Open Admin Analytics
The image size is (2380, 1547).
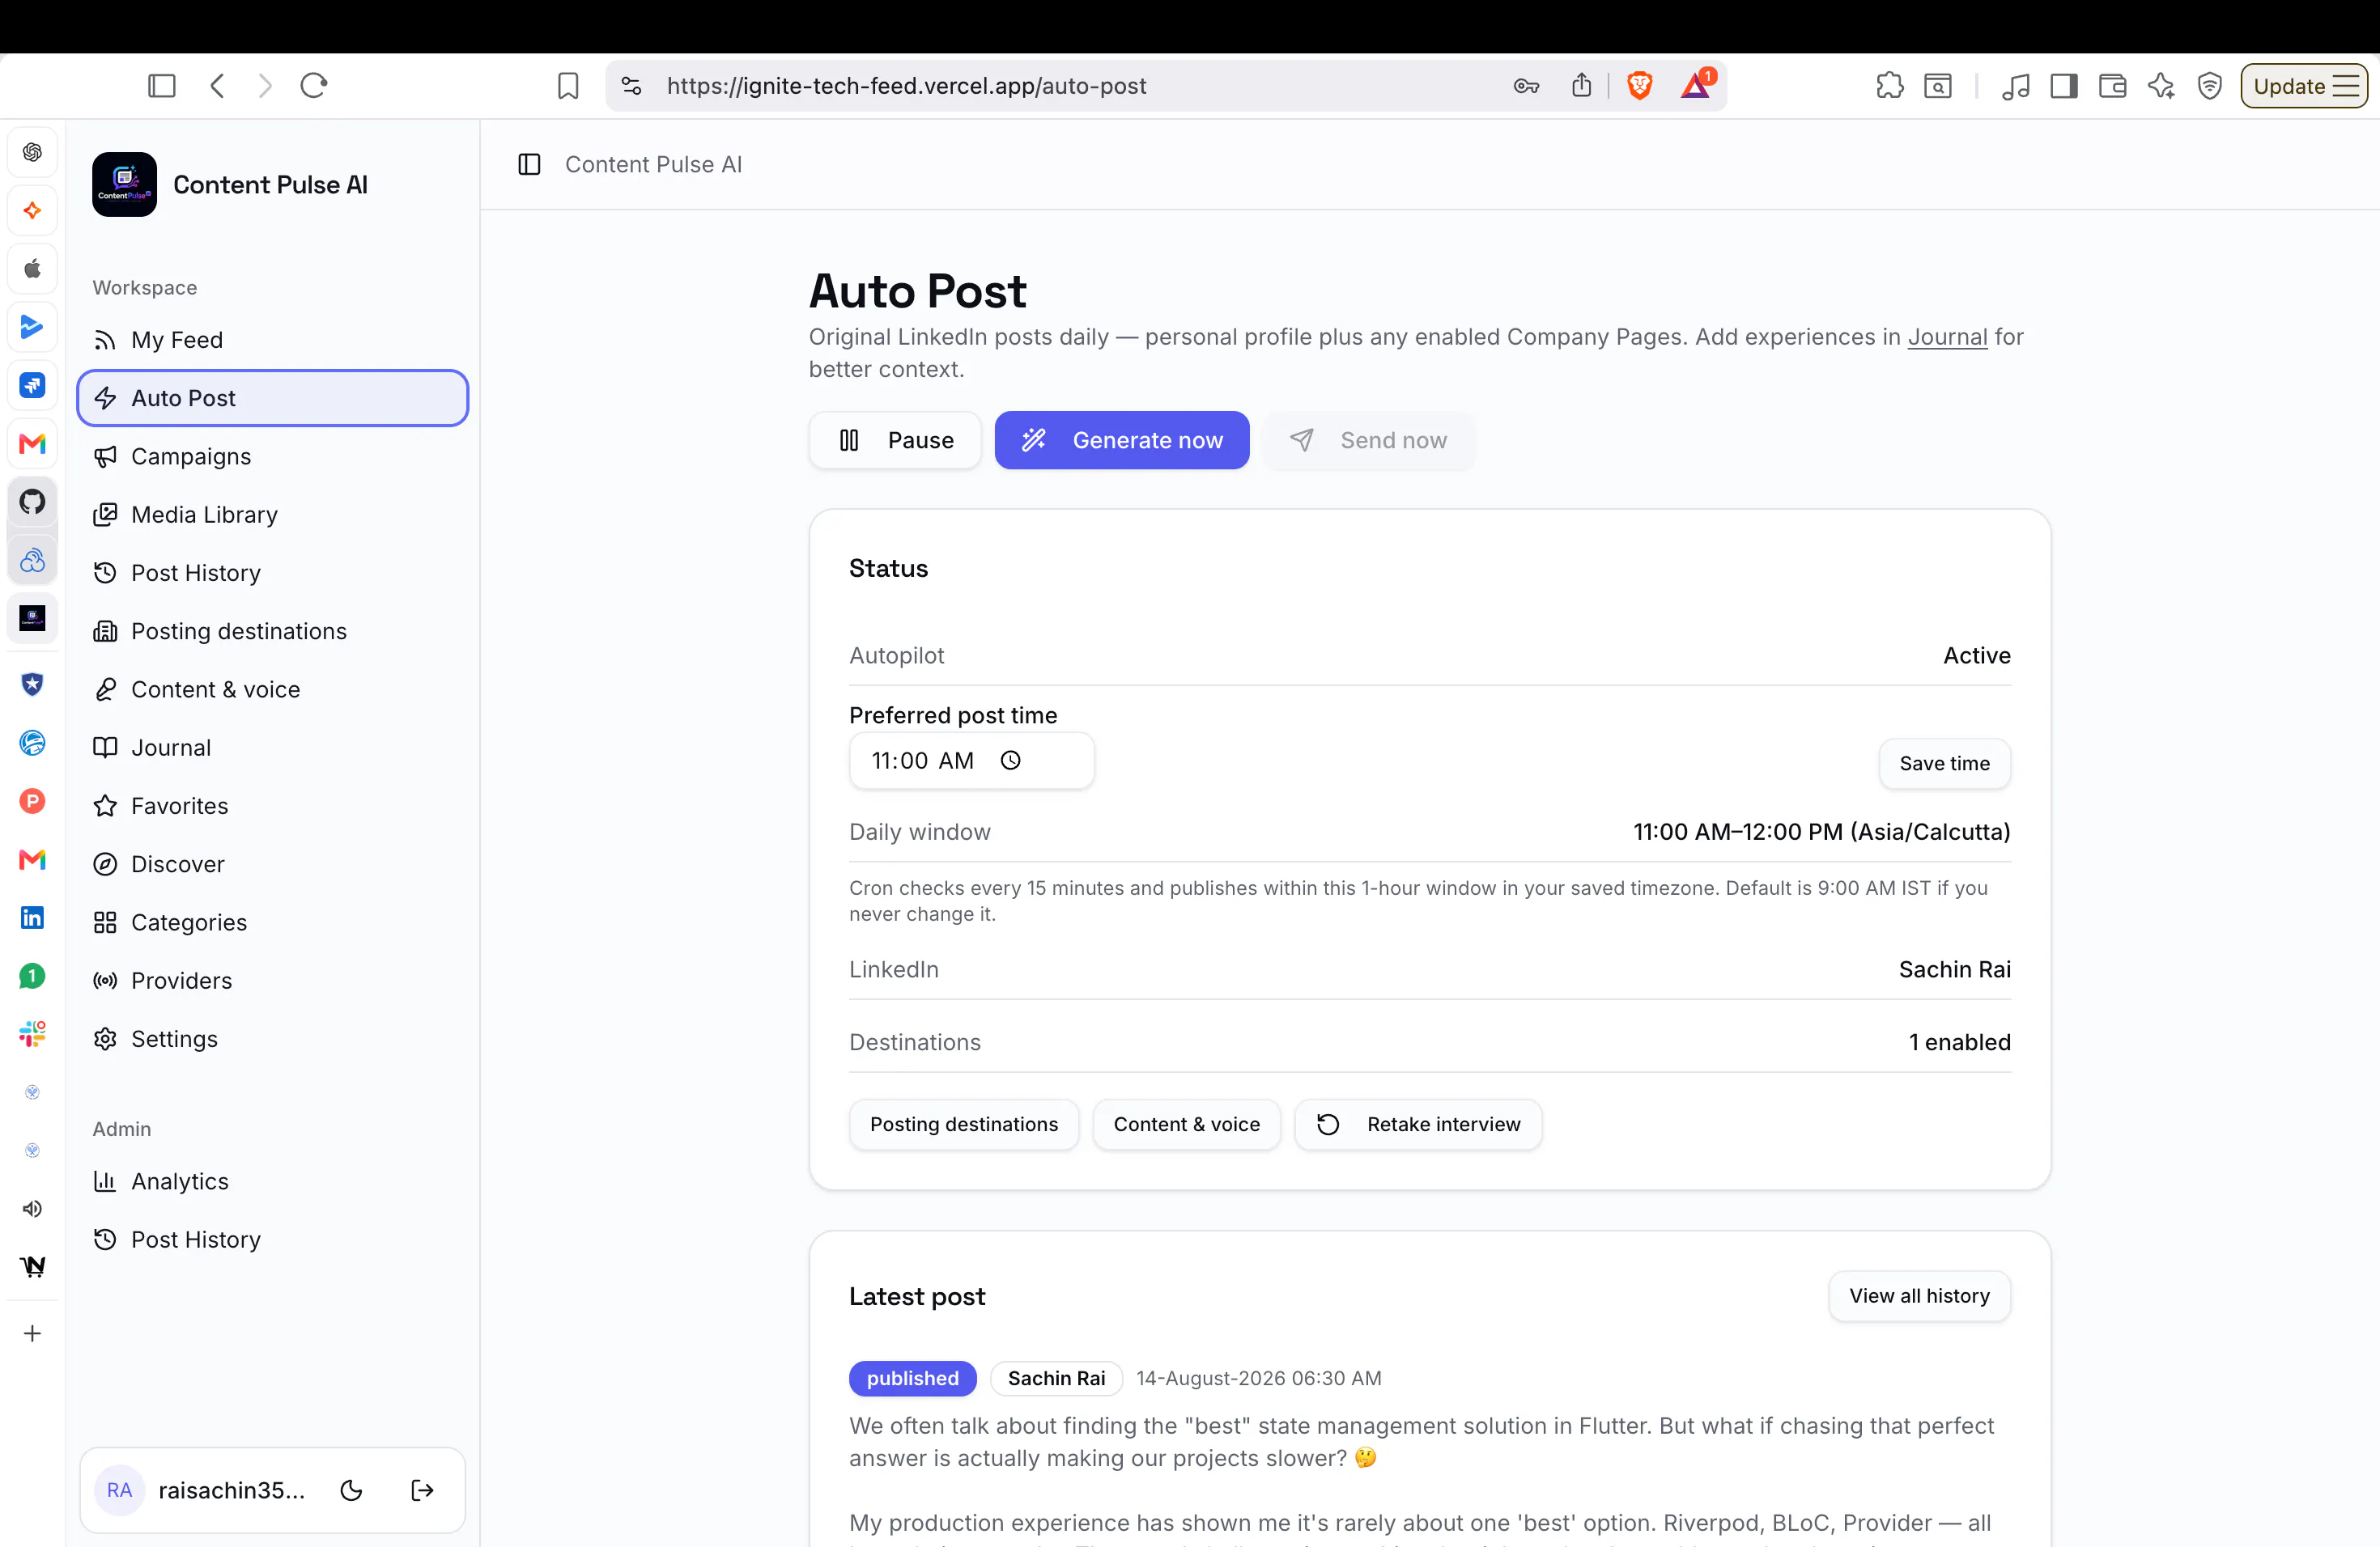[x=272, y=1181]
